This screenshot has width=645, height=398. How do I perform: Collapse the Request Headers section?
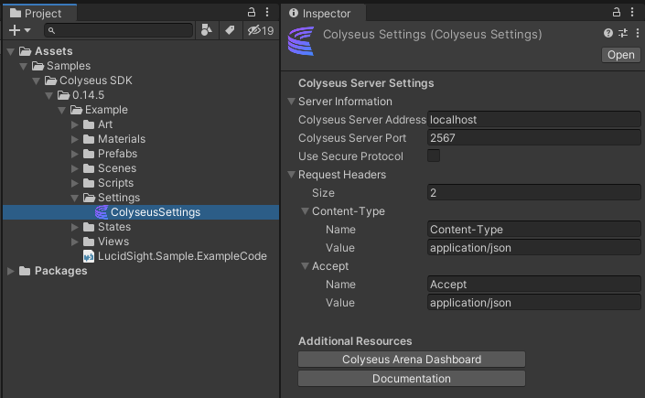coord(291,175)
